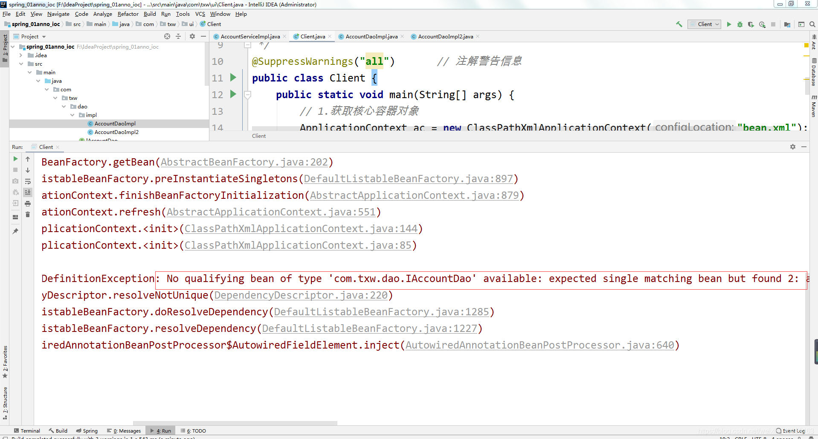The height and width of the screenshot is (439, 818).
Task: Open AbstractApplicationContext.java:551 link
Action: point(271,212)
